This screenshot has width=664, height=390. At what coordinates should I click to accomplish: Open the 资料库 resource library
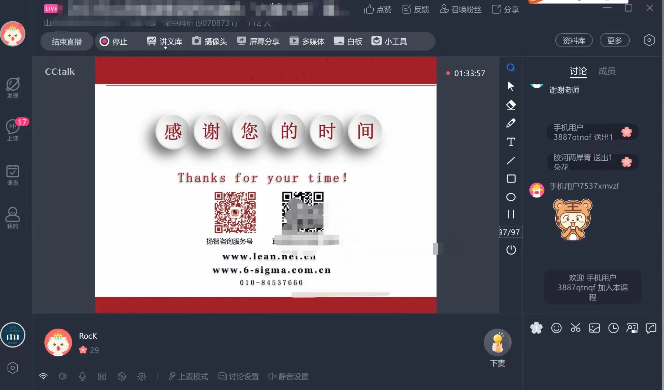pyautogui.click(x=574, y=40)
